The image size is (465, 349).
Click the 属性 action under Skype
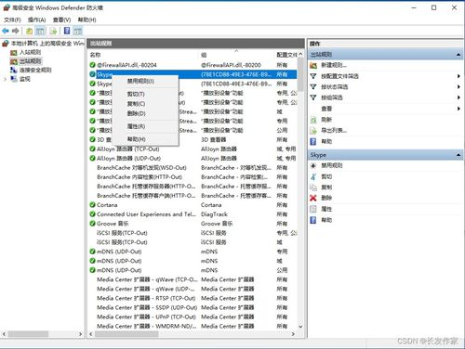326,209
